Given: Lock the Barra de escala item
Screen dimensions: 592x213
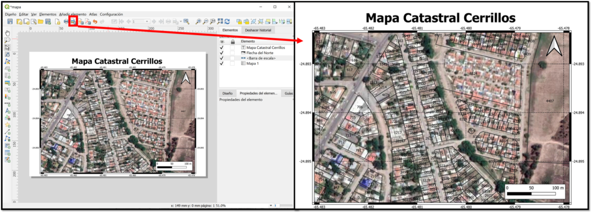Looking at the screenshot, I should [x=232, y=58].
